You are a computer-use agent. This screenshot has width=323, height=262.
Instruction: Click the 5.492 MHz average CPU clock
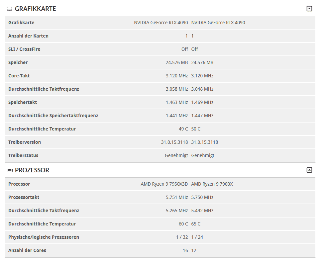(202, 211)
